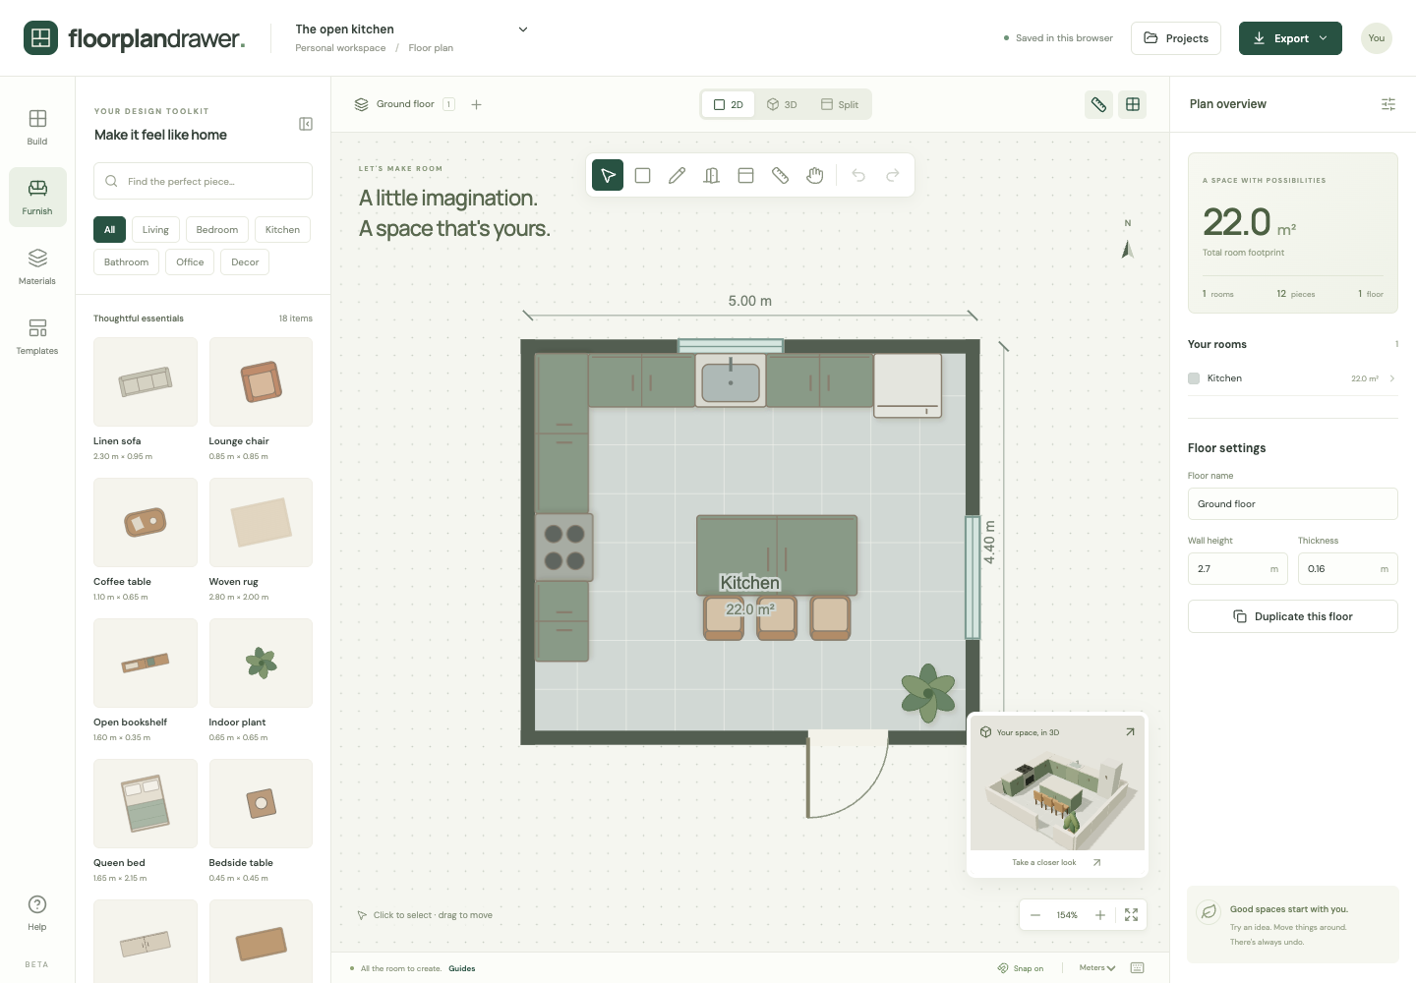Open the Templates sidebar tab
Image resolution: width=1416 pixels, height=983 pixels.
click(x=37, y=337)
